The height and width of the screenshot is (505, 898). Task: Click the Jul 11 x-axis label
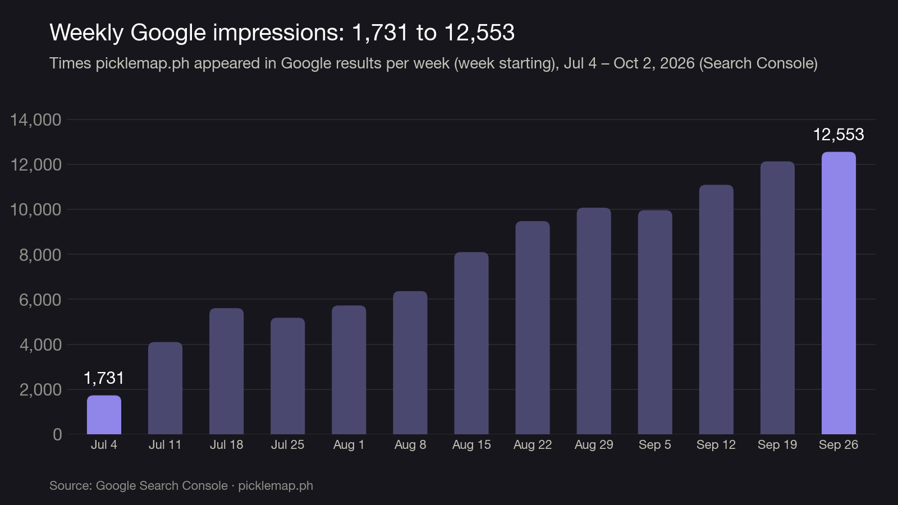[165, 445]
